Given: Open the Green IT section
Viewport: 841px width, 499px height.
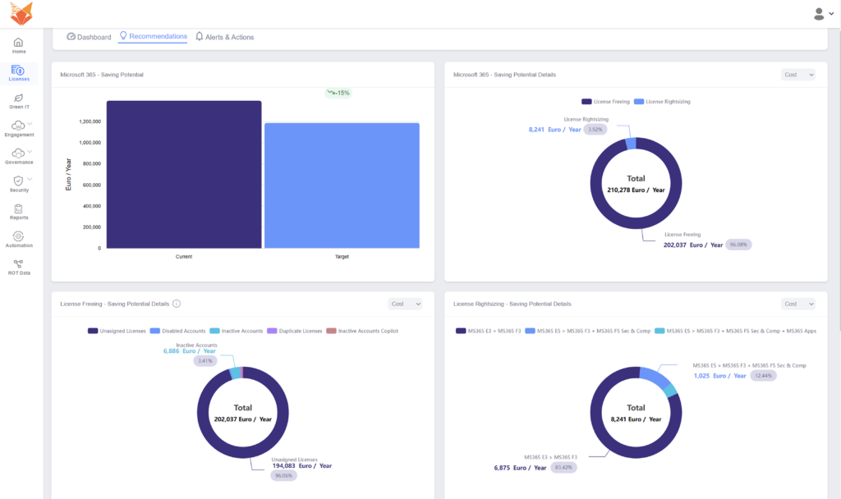Looking at the screenshot, I should click(18, 100).
